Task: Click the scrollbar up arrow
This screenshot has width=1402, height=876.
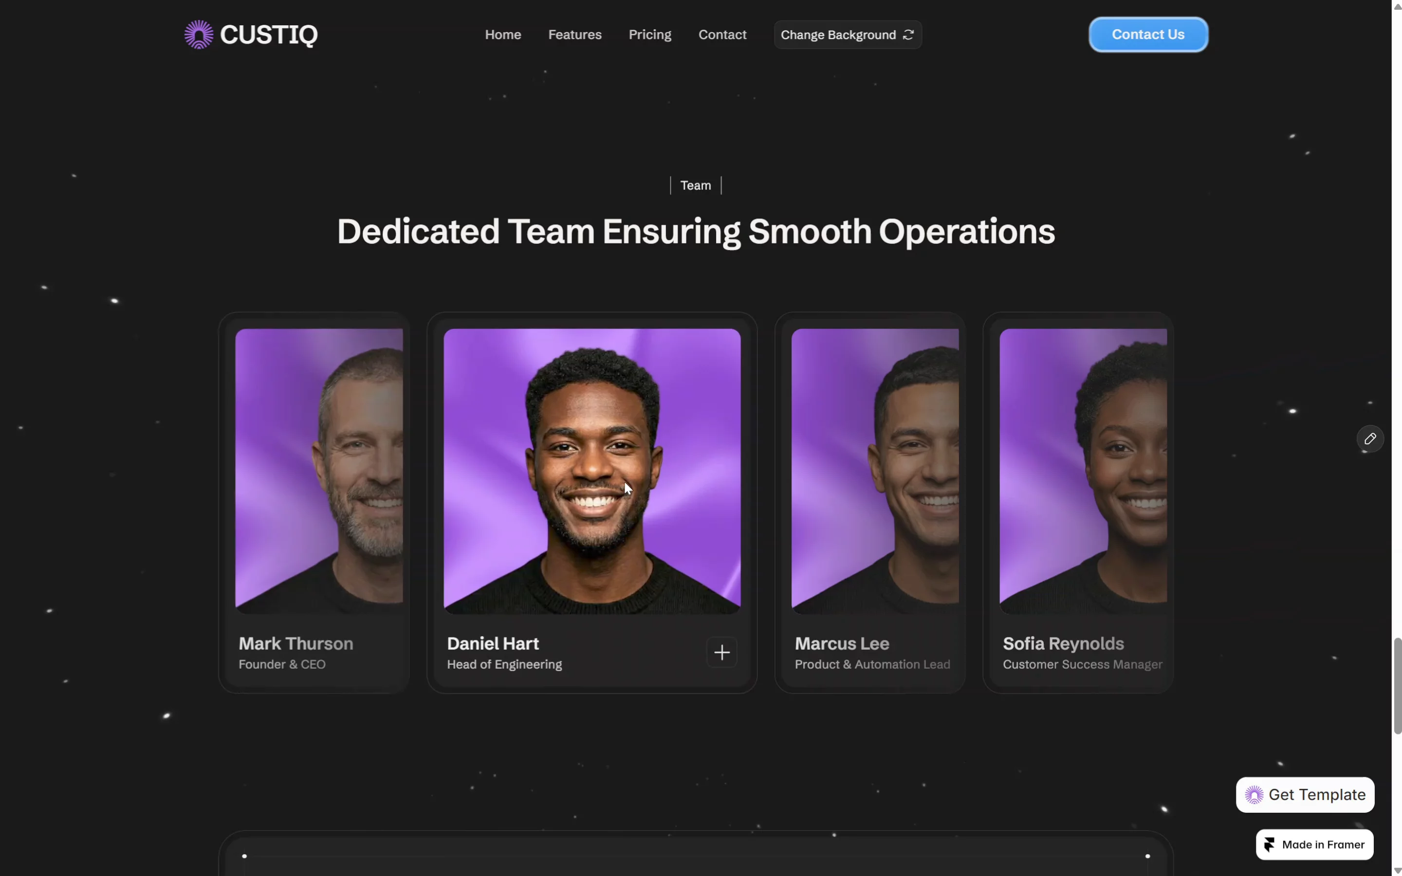Action: click(x=1397, y=6)
